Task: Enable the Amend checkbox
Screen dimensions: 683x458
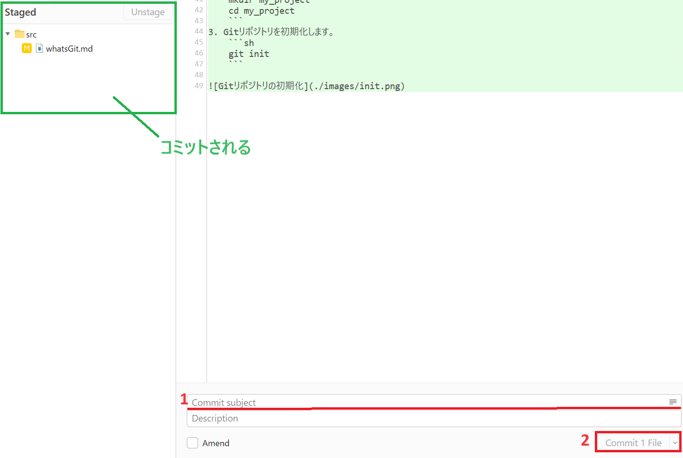Action: [192, 443]
